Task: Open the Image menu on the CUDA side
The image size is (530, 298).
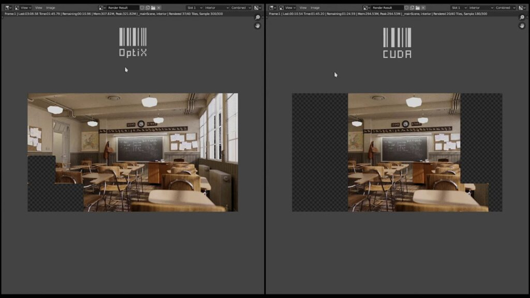Action: pos(315,7)
